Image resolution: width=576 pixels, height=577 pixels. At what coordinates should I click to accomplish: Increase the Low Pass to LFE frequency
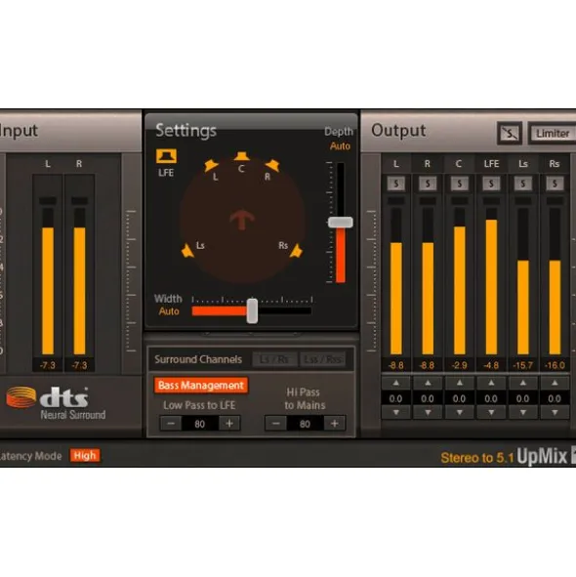pos(229,424)
